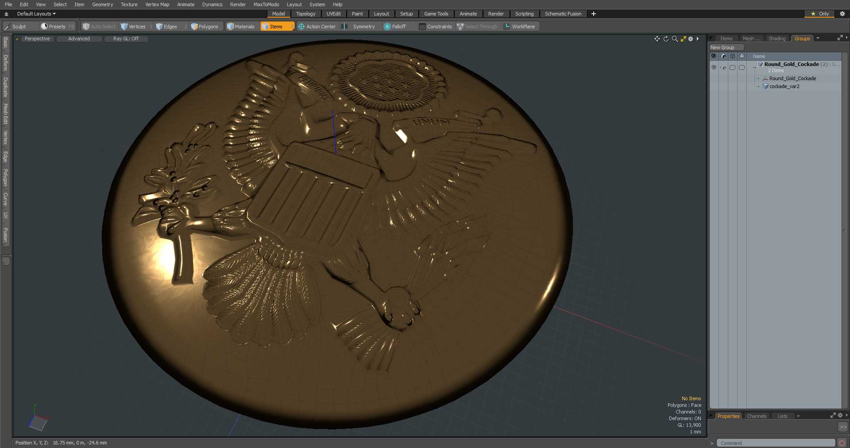
Task: Click the viewport zoom magnifier icon
Action: point(675,39)
